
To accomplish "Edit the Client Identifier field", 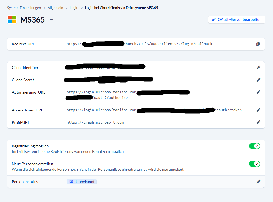I will (x=258, y=68).
